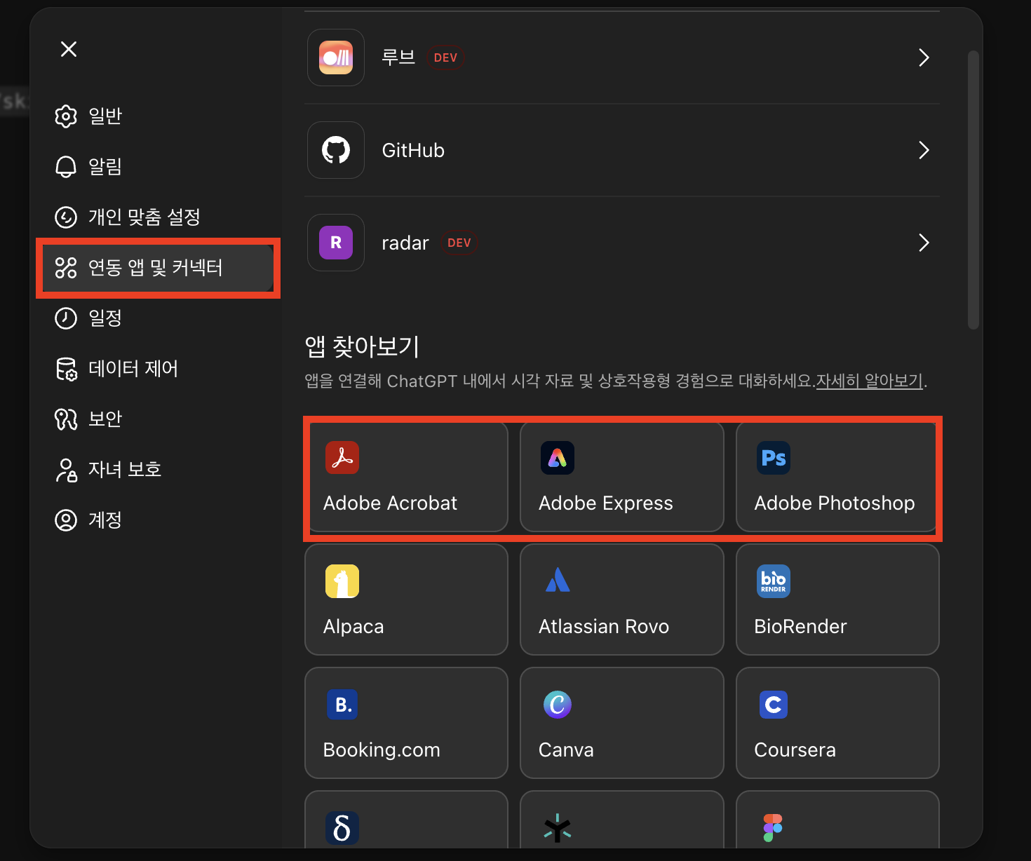Click the Canva logo icon
Image resolution: width=1031 pixels, height=861 pixels.
[558, 705]
